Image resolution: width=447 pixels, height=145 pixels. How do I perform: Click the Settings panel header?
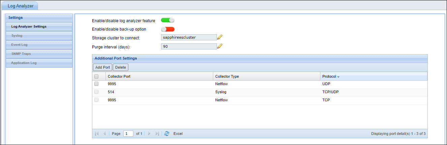[x=39, y=17]
